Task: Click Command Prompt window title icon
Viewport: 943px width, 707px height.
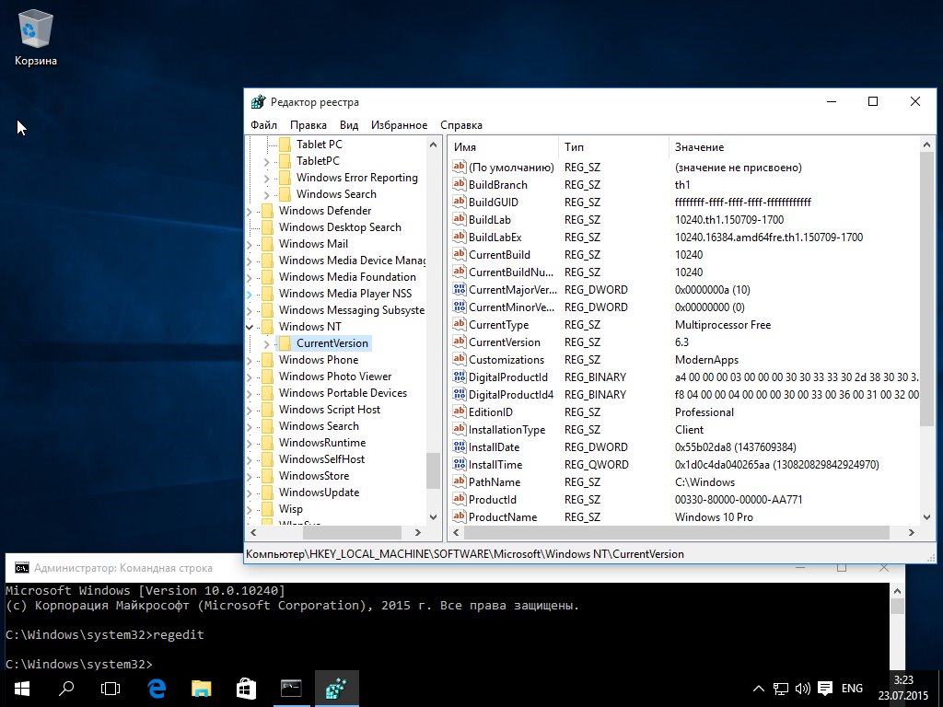Action: [22, 567]
